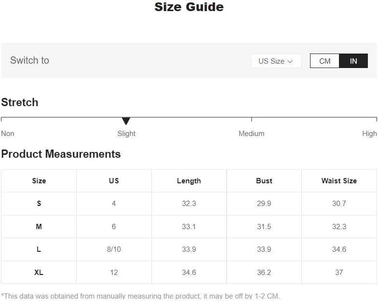Click the US Size dropdown chevron arrow
Image resolution: width=378 pixels, height=301 pixels.
(290, 61)
